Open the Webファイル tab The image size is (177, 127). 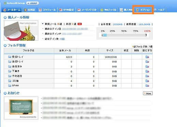108,10
